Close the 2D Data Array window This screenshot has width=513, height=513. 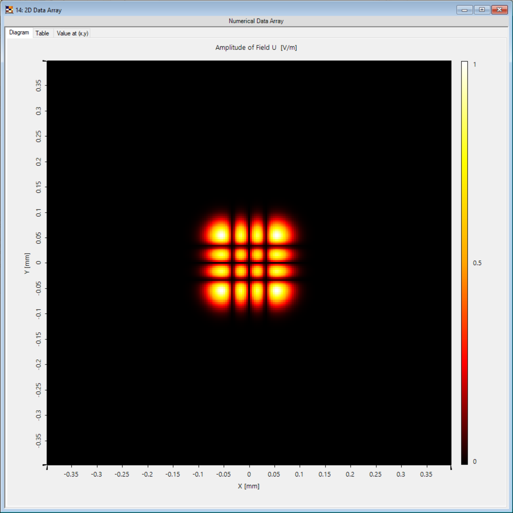(x=499, y=10)
